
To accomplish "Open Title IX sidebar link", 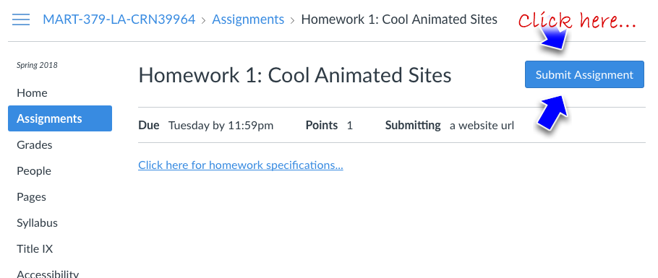I will pyautogui.click(x=35, y=248).
